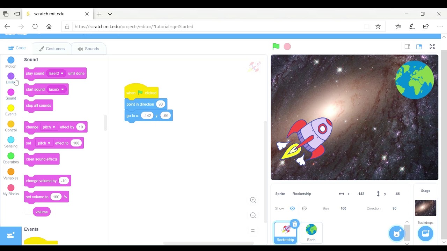The width and height of the screenshot is (447, 251).
Task: Select the Operators block category
Action: [x=11, y=158]
